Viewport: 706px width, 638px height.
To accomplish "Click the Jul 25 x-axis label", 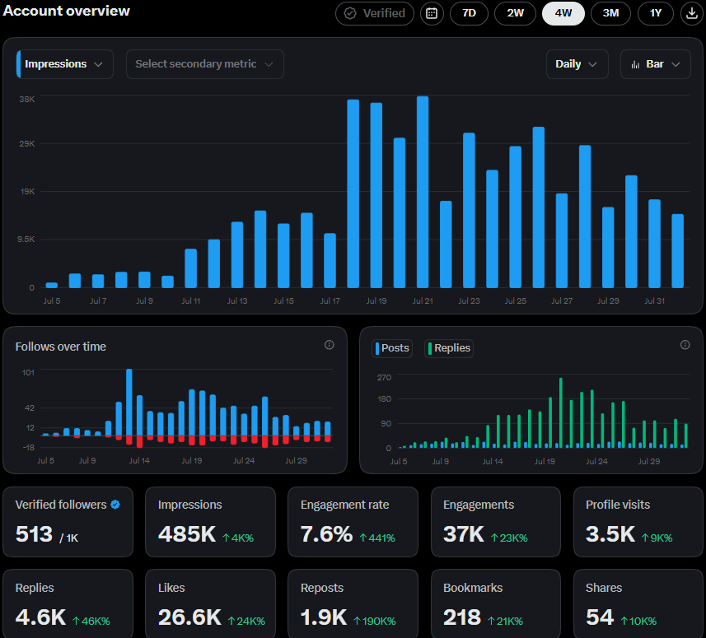I will pyautogui.click(x=516, y=300).
